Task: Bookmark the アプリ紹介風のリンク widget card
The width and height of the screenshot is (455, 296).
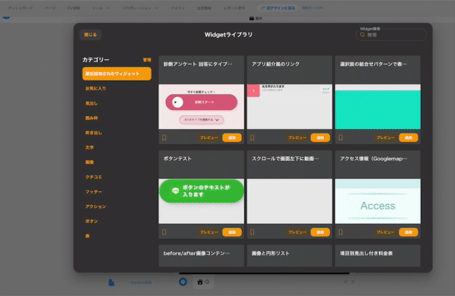Action: point(253,137)
